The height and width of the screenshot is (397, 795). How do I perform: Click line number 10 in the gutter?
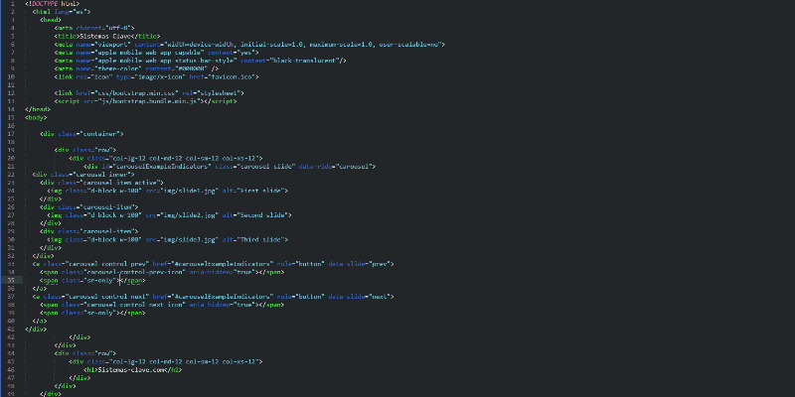[x=11, y=77]
